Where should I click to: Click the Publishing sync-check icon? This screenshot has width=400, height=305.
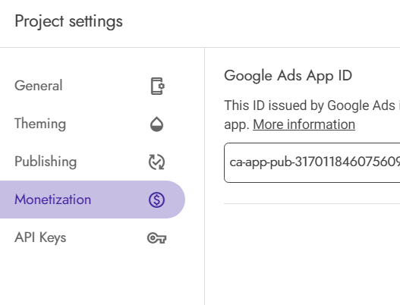click(x=156, y=162)
